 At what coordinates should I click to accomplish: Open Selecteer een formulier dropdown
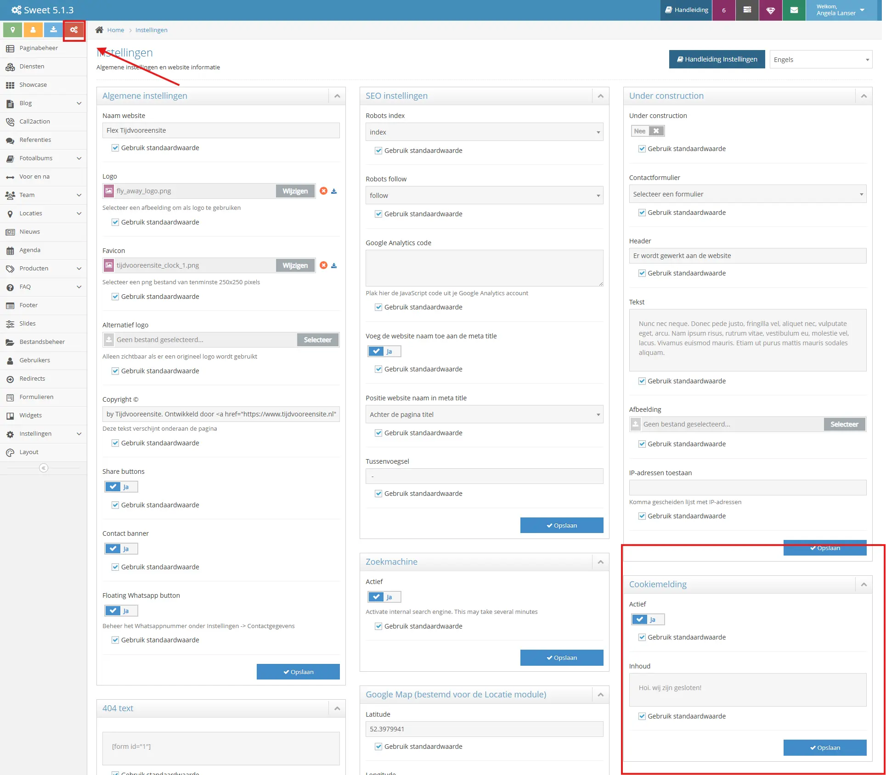pyautogui.click(x=747, y=194)
